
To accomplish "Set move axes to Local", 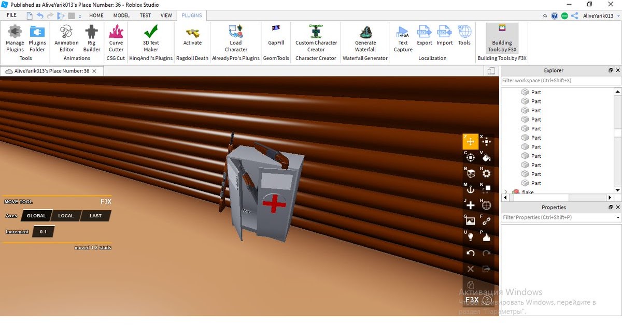I will pos(66,216).
